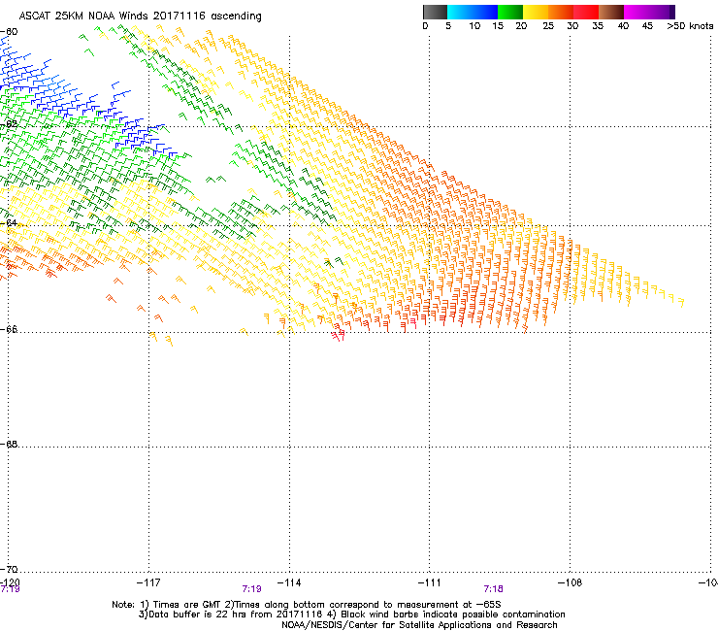Pick the red 30-35 knots color band
This screenshot has width=718, height=631.
coord(586,12)
